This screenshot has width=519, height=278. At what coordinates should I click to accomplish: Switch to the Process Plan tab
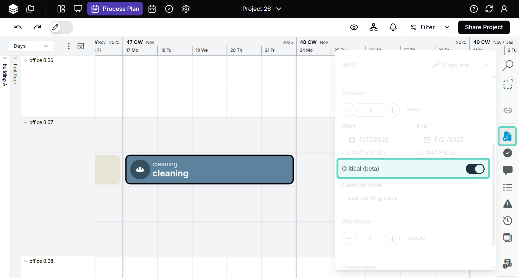(115, 9)
